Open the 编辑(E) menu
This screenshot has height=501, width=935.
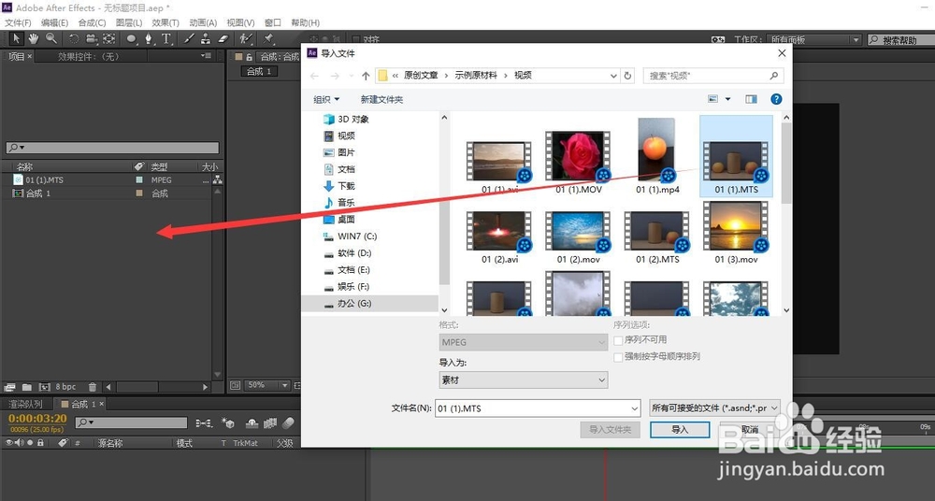(x=54, y=22)
